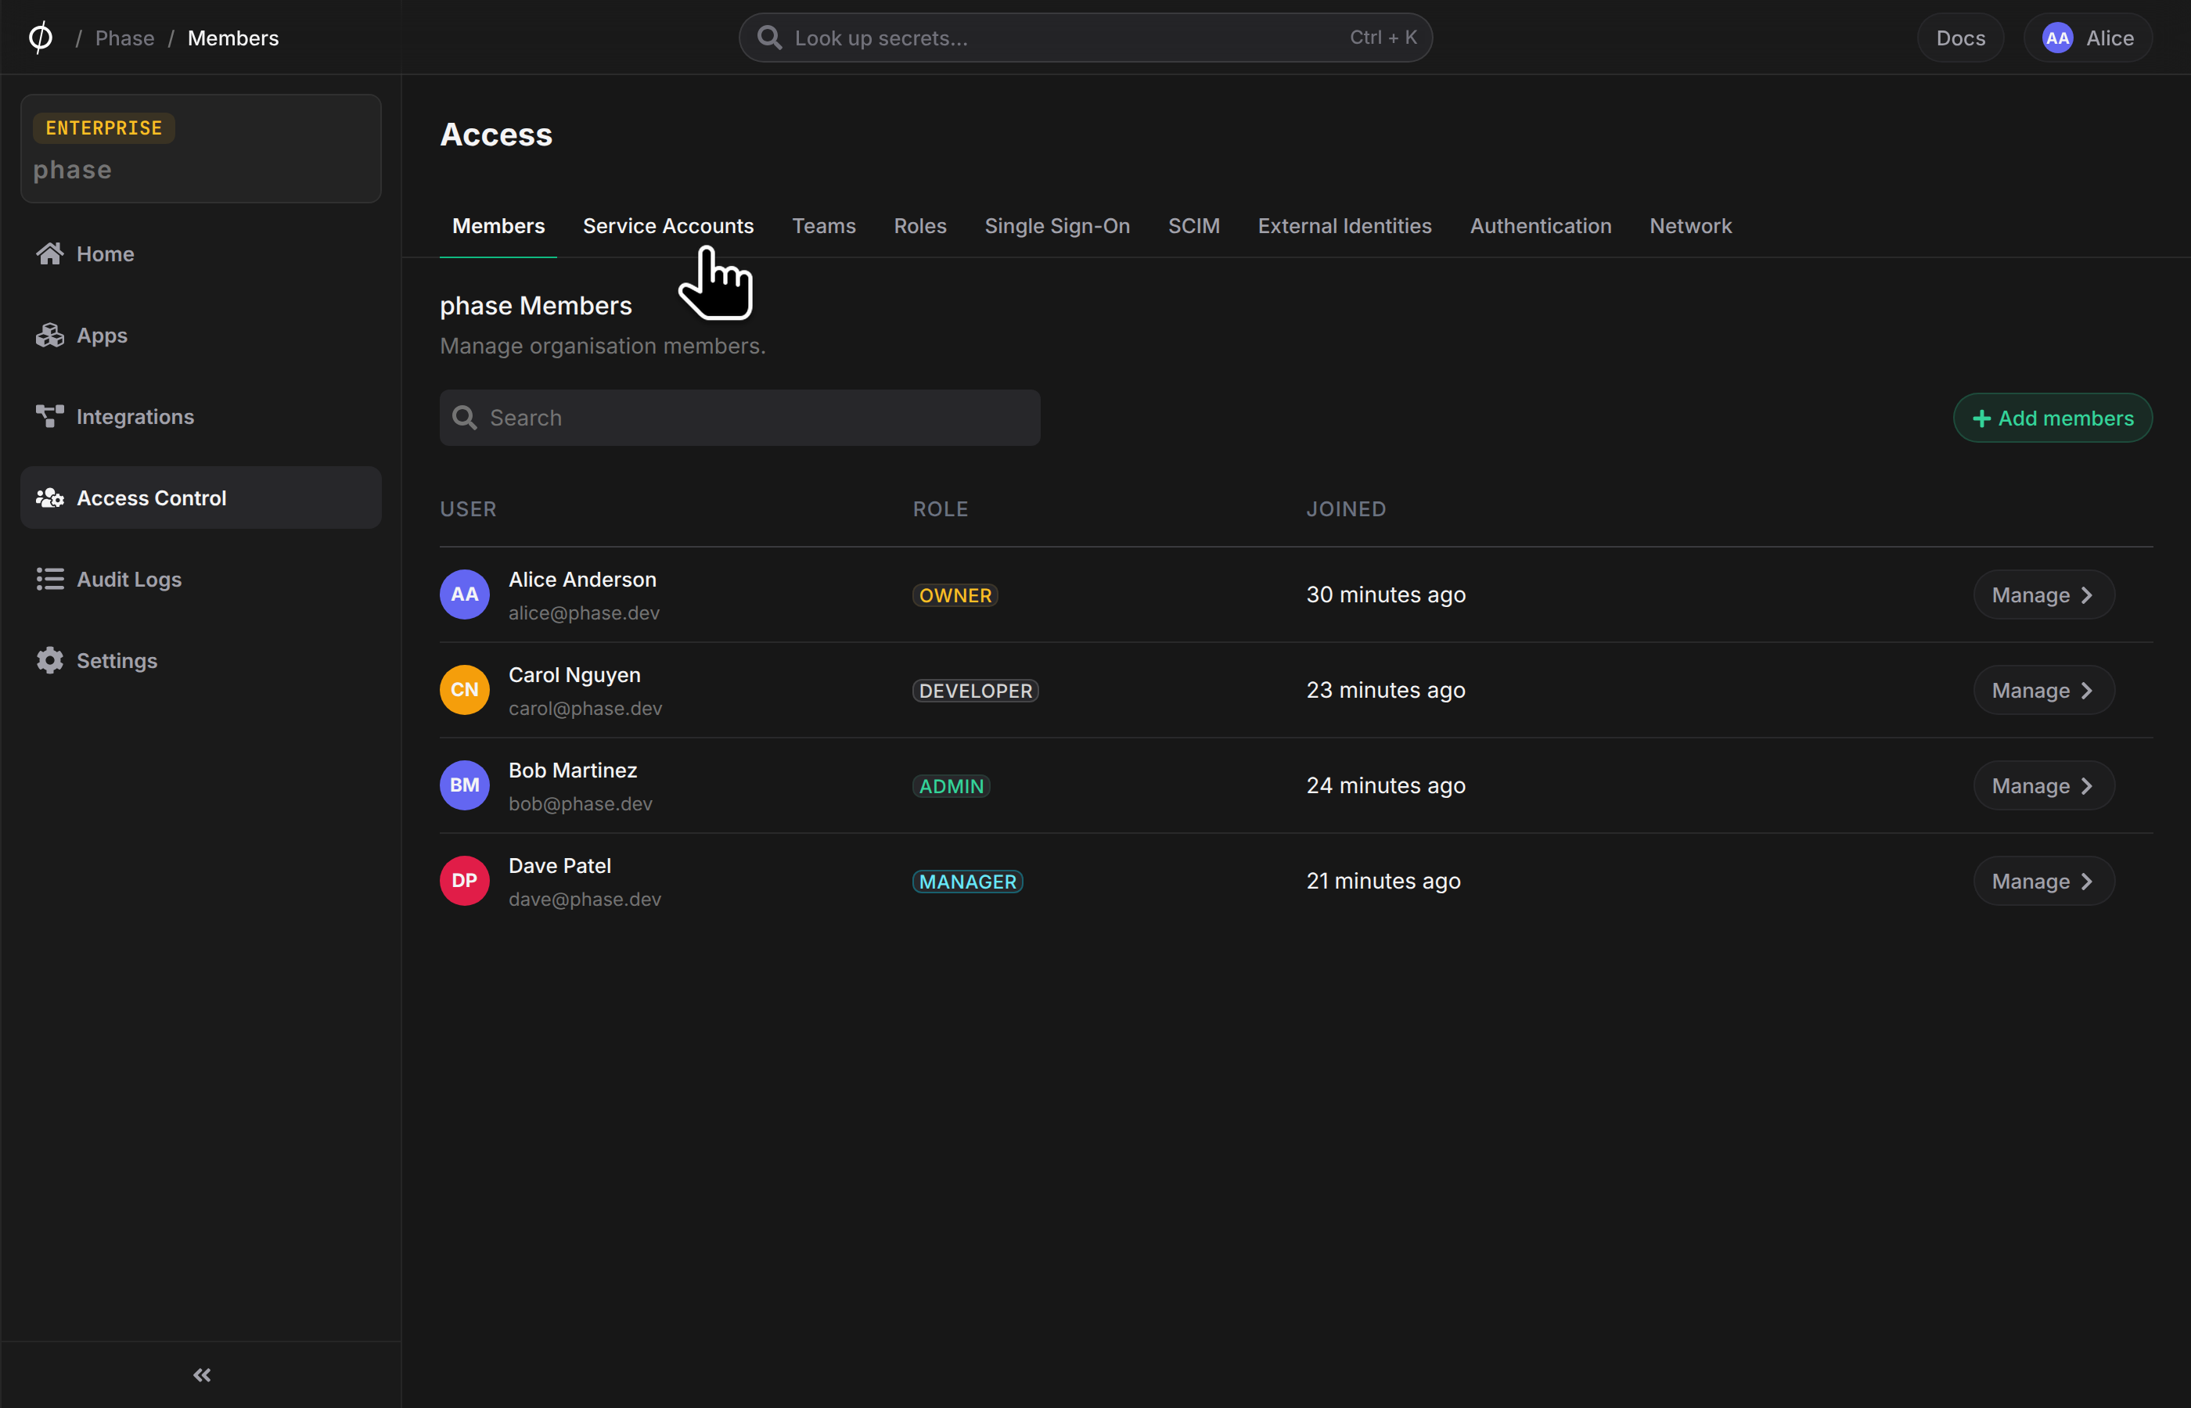Click Alice Anderson's AA avatar in table
This screenshot has width=2191, height=1408.
[x=465, y=594]
